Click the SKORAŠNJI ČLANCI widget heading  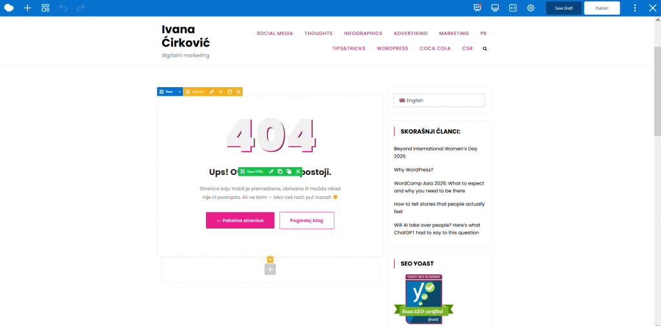430,132
